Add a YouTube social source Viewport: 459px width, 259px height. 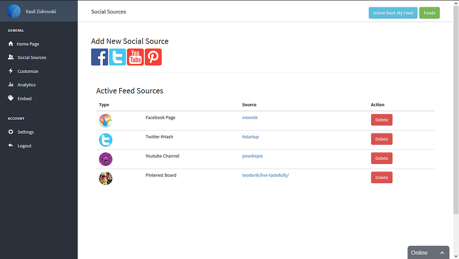click(135, 57)
